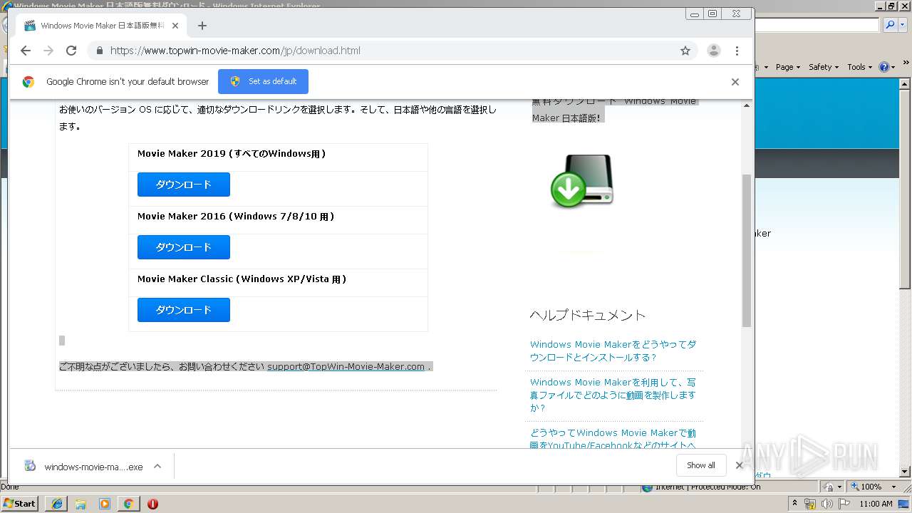Click the green download drive image
The height and width of the screenshot is (513, 912).
582,181
